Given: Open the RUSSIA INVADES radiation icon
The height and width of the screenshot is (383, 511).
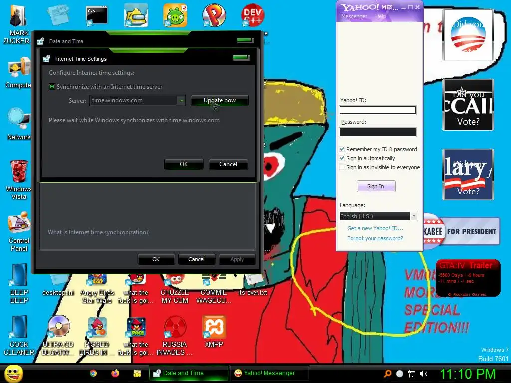Looking at the screenshot, I should pyautogui.click(x=175, y=327).
